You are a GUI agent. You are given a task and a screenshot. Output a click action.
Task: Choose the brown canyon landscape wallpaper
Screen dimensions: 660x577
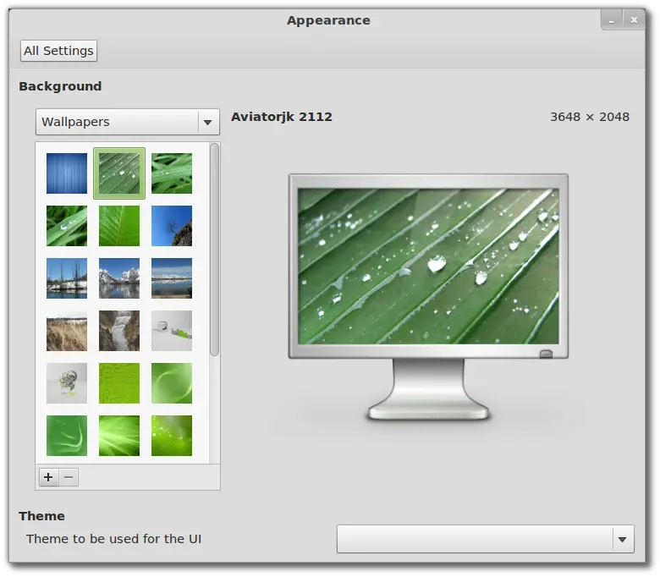(x=67, y=331)
